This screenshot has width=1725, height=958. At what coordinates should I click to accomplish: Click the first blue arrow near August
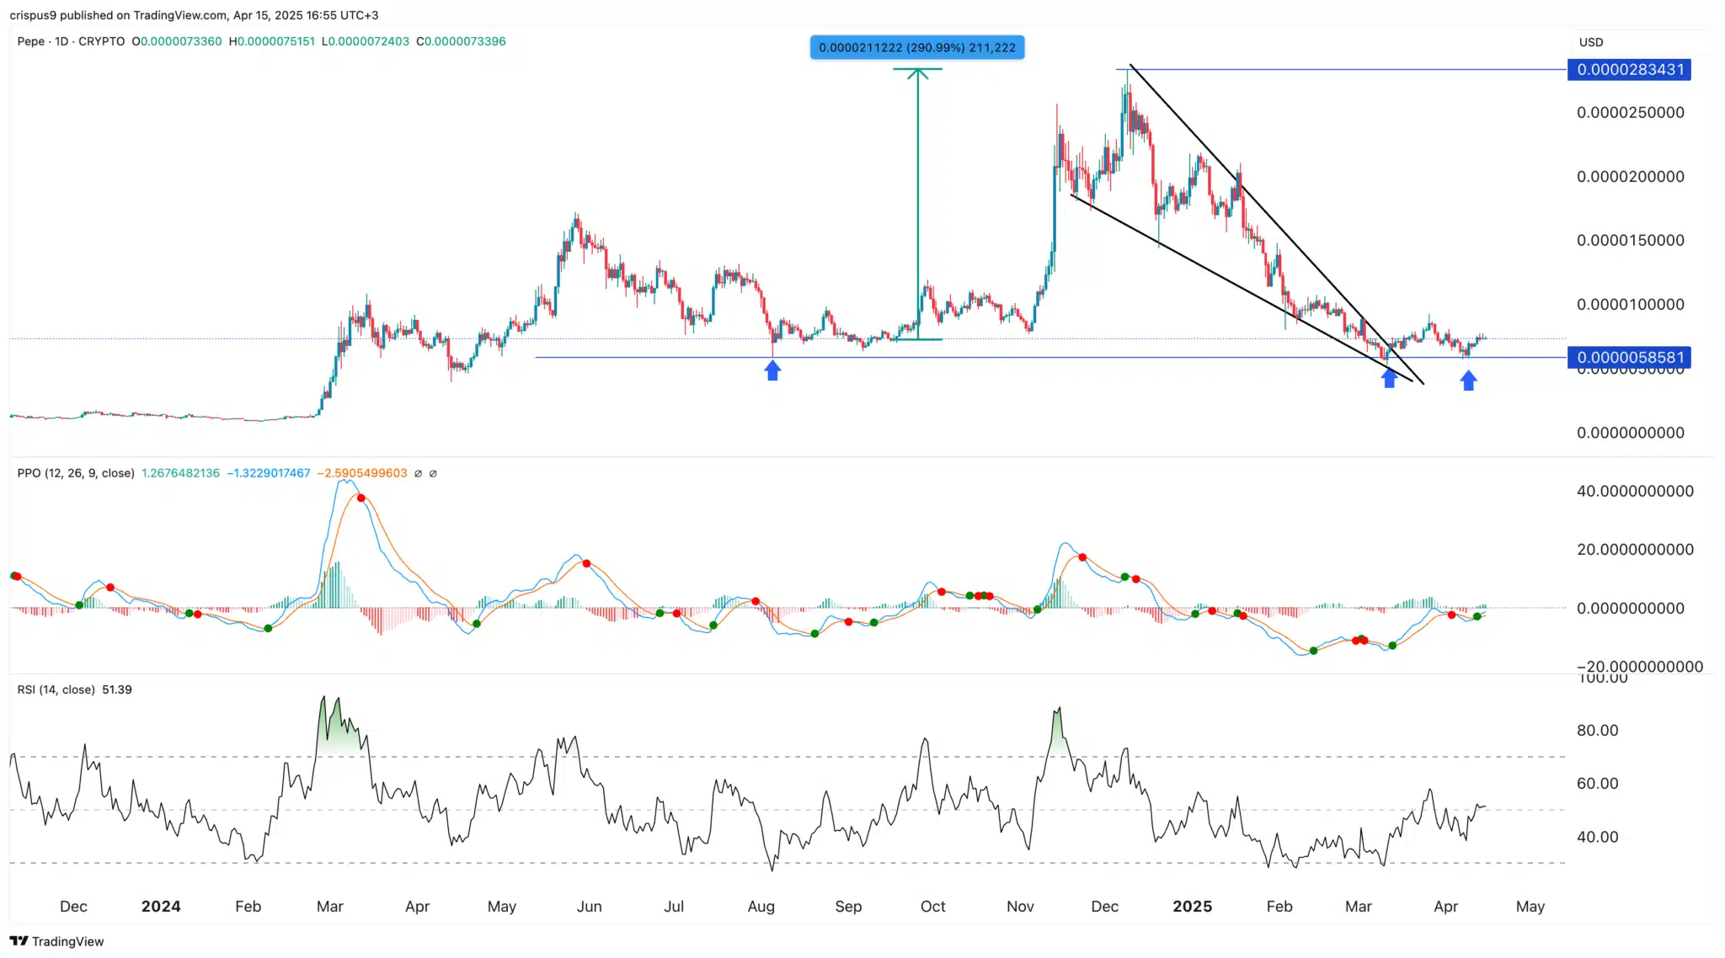(x=772, y=370)
